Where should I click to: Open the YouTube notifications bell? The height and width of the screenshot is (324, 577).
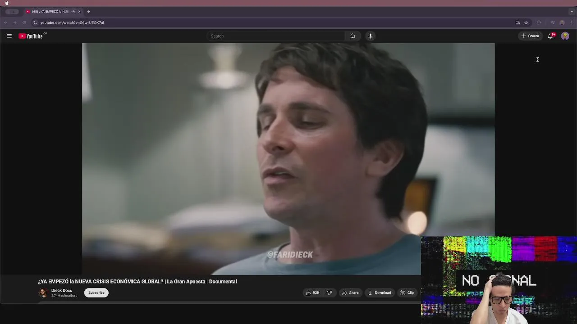click(550, 36)
